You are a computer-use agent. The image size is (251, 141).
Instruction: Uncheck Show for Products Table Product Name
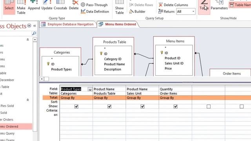109,106
